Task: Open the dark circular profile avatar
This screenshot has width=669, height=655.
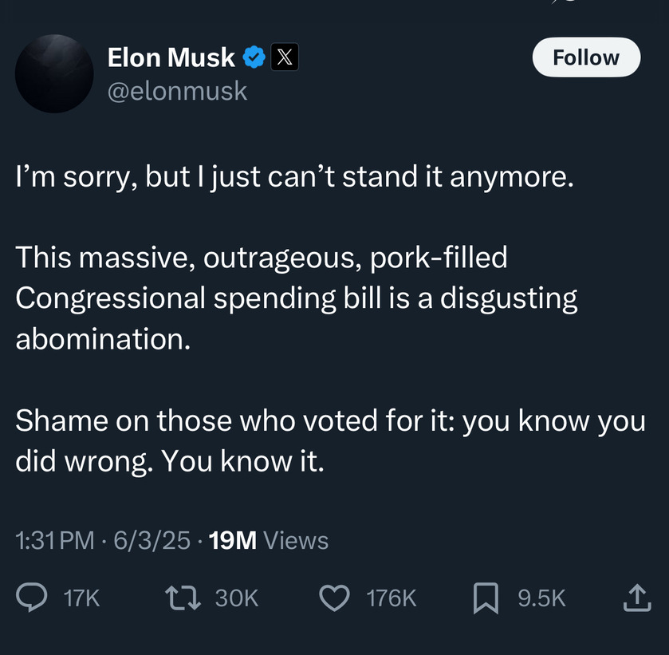Action: click(x=54, y=73)
